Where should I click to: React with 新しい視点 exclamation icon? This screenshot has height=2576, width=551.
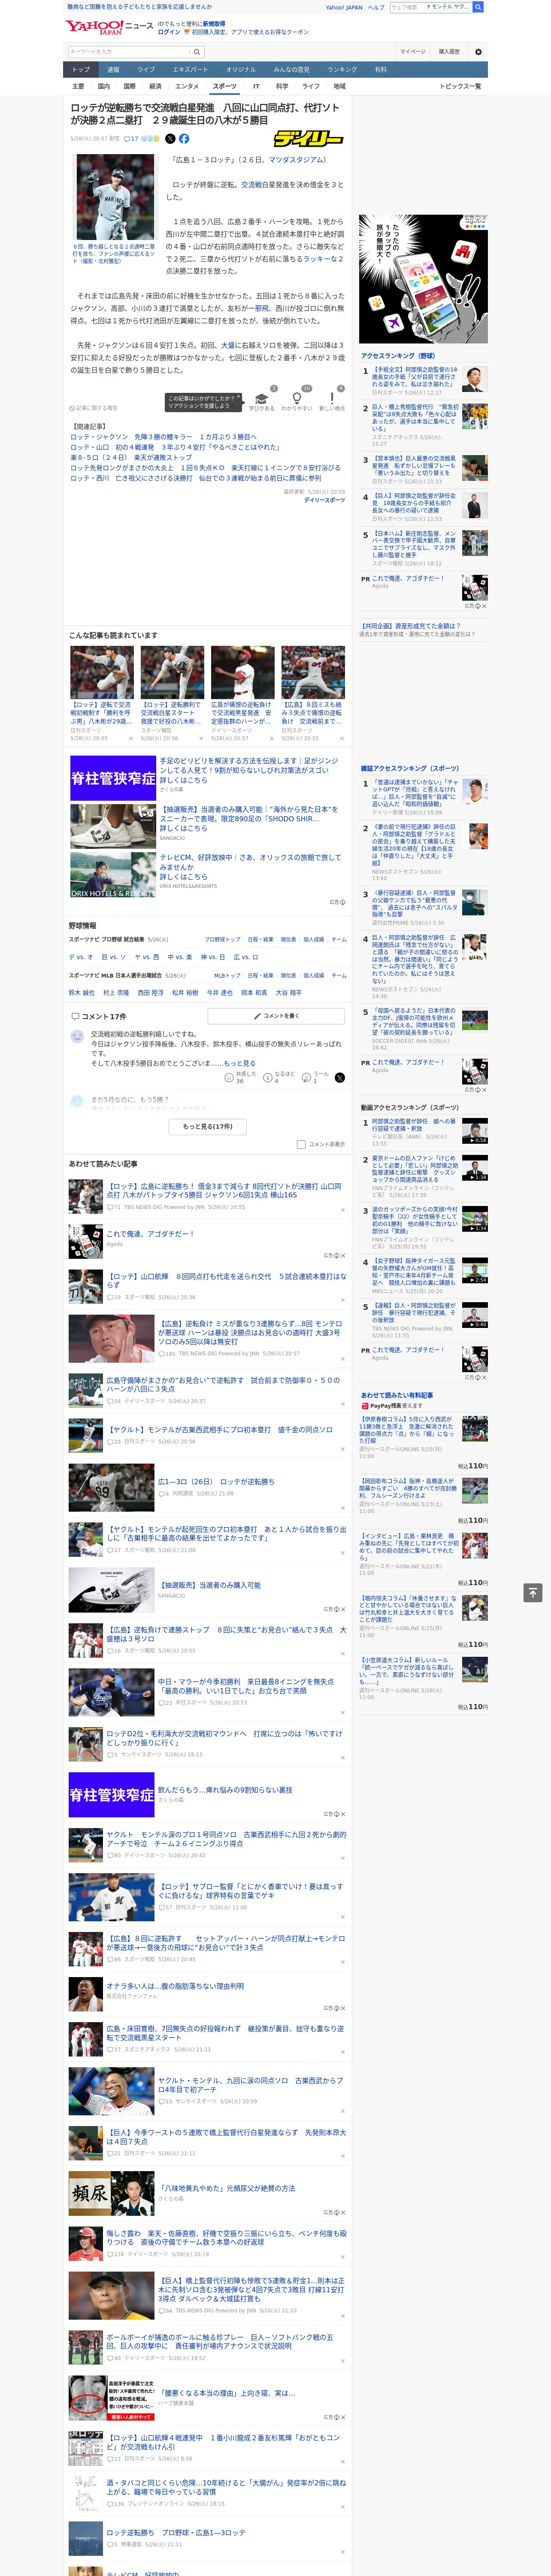point(332,399)
